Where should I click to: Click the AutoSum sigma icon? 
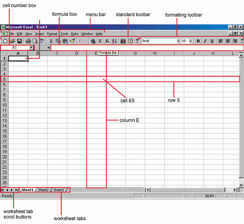100,41
